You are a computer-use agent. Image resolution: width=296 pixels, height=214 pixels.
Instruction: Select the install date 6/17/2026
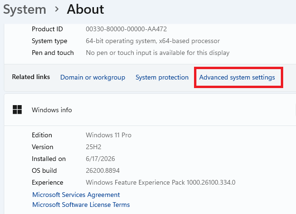100,159
